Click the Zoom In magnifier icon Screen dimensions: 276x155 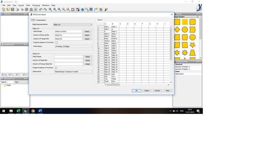click(51, 9)
